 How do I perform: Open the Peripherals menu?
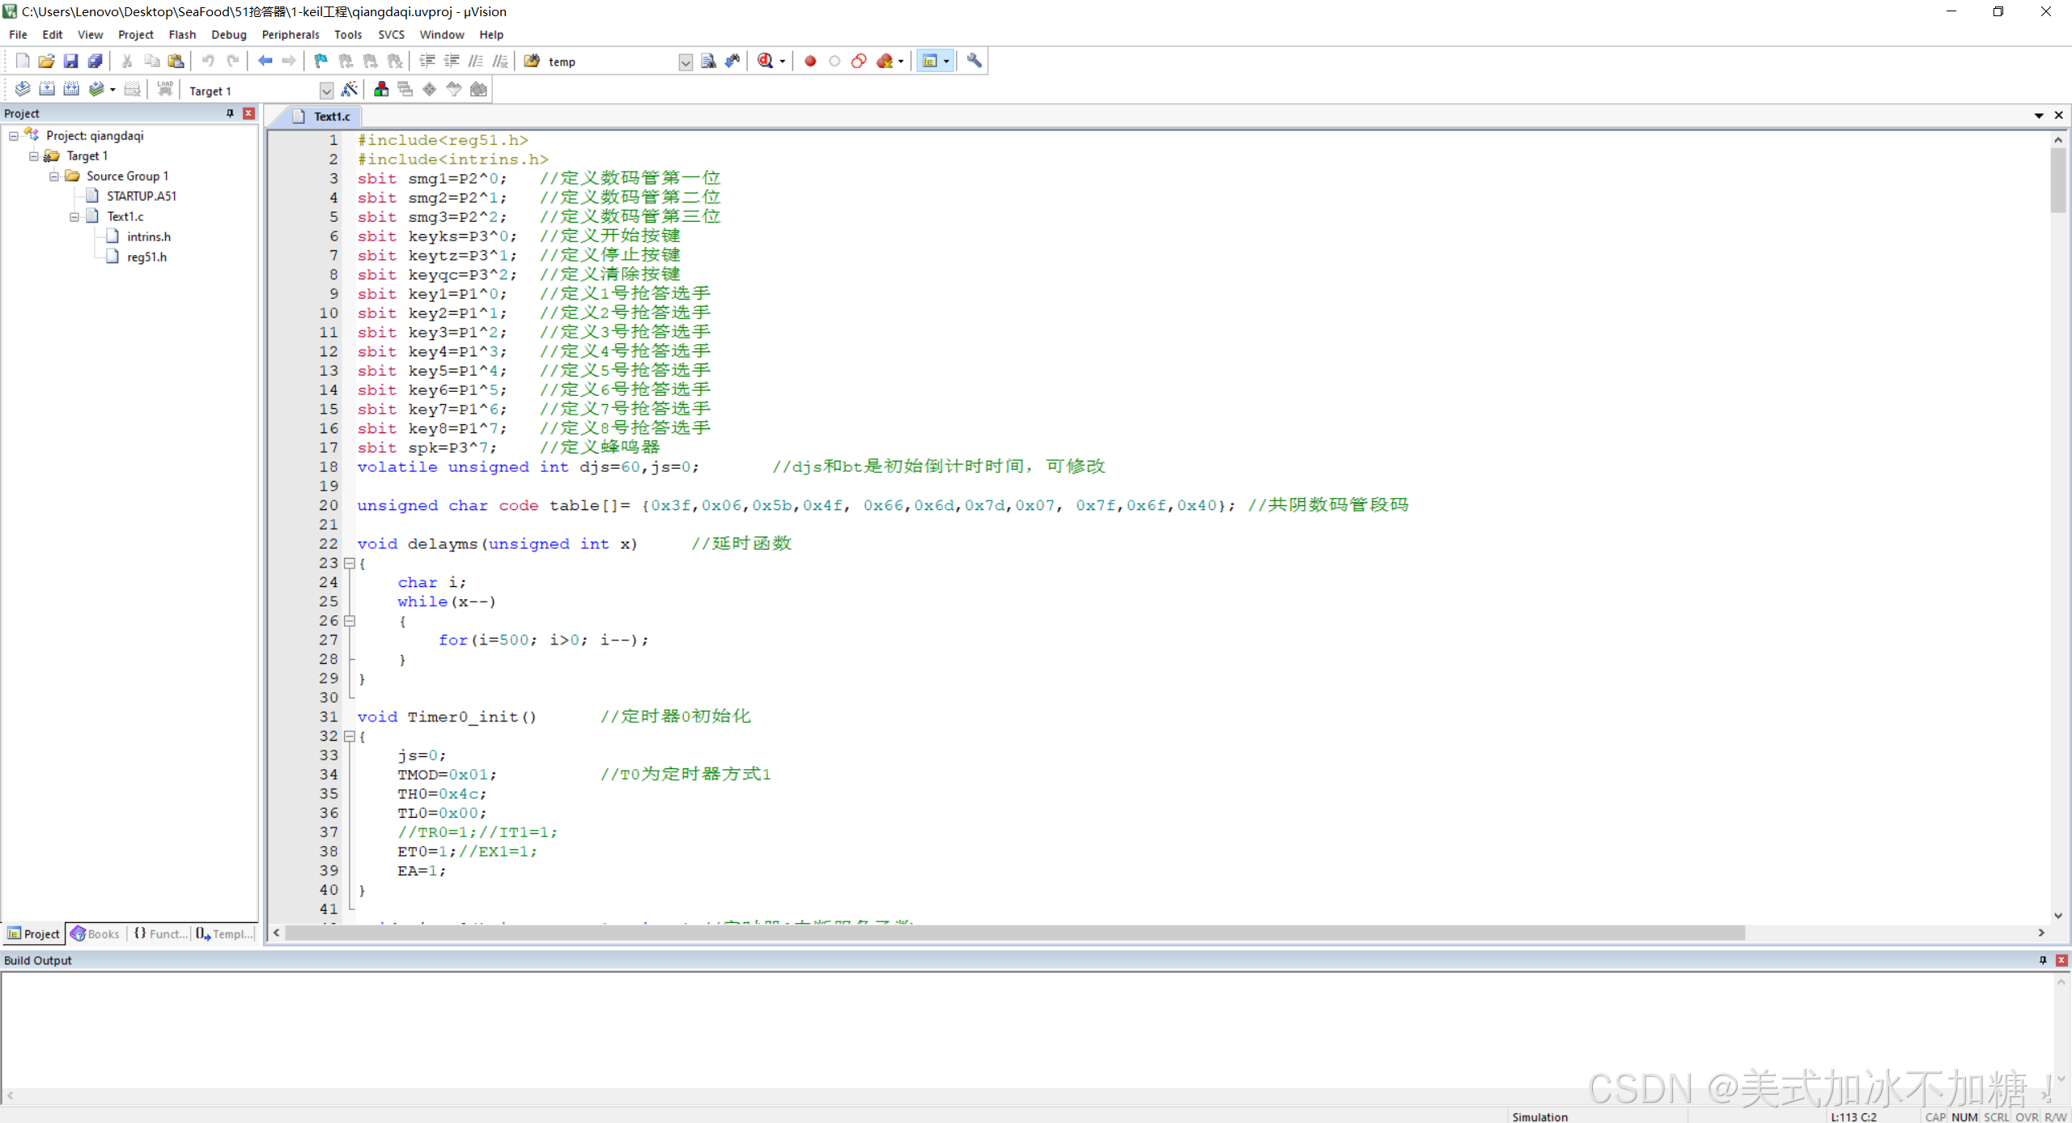290,35
